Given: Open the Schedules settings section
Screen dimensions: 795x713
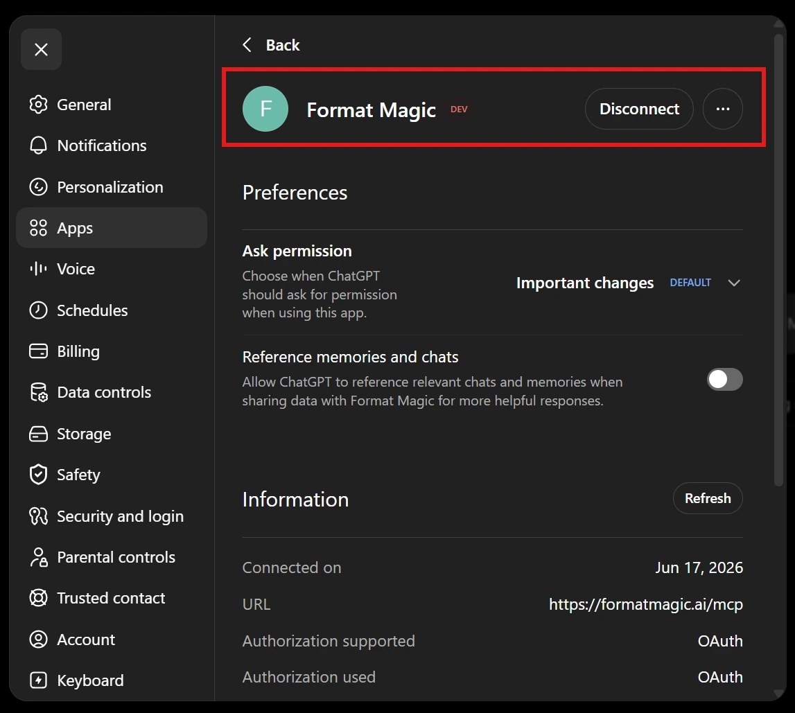Looking at the screenshot, I should pyautogui.click(x=112, y=310).
